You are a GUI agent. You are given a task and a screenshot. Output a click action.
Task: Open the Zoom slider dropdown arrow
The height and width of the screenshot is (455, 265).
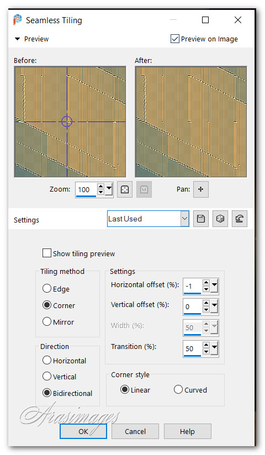pyautogui.click(x=109, y=189)
